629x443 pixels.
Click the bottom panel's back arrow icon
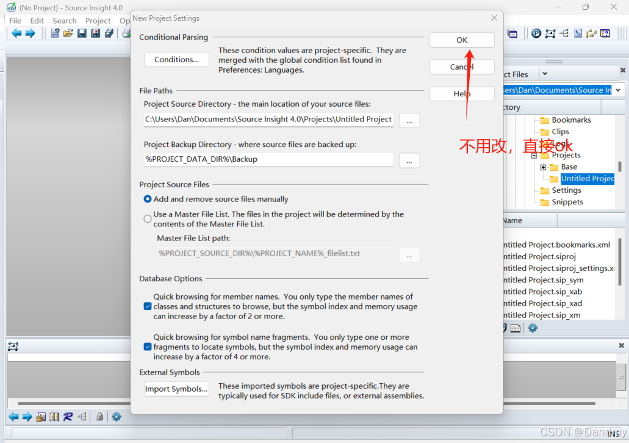tap(13, 417)
